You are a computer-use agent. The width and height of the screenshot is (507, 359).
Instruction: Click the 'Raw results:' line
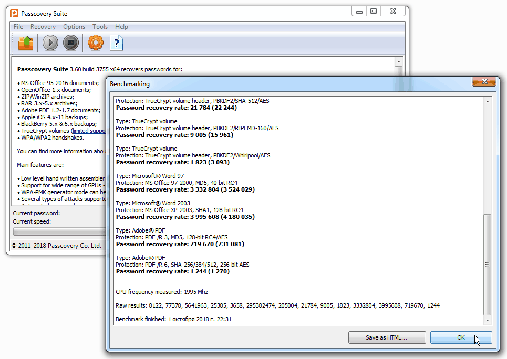tap(278, 305)
